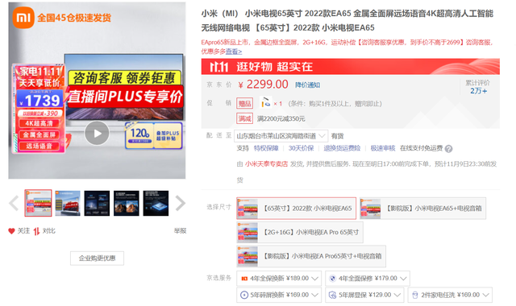Click the gift item image icon

[x=265, y=102]
